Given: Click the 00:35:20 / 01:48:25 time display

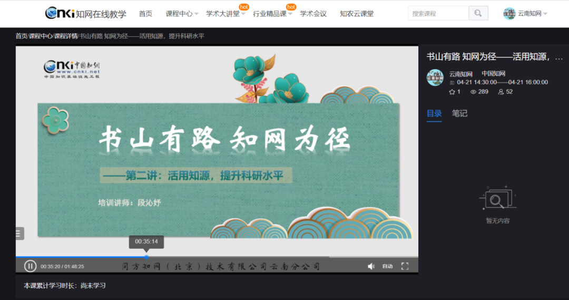Looking at the screenshot, I should 62,266.
